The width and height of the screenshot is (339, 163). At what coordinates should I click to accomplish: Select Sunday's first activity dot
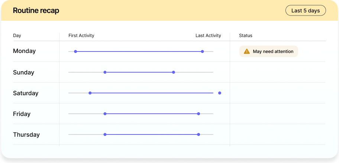coord(105,72)
